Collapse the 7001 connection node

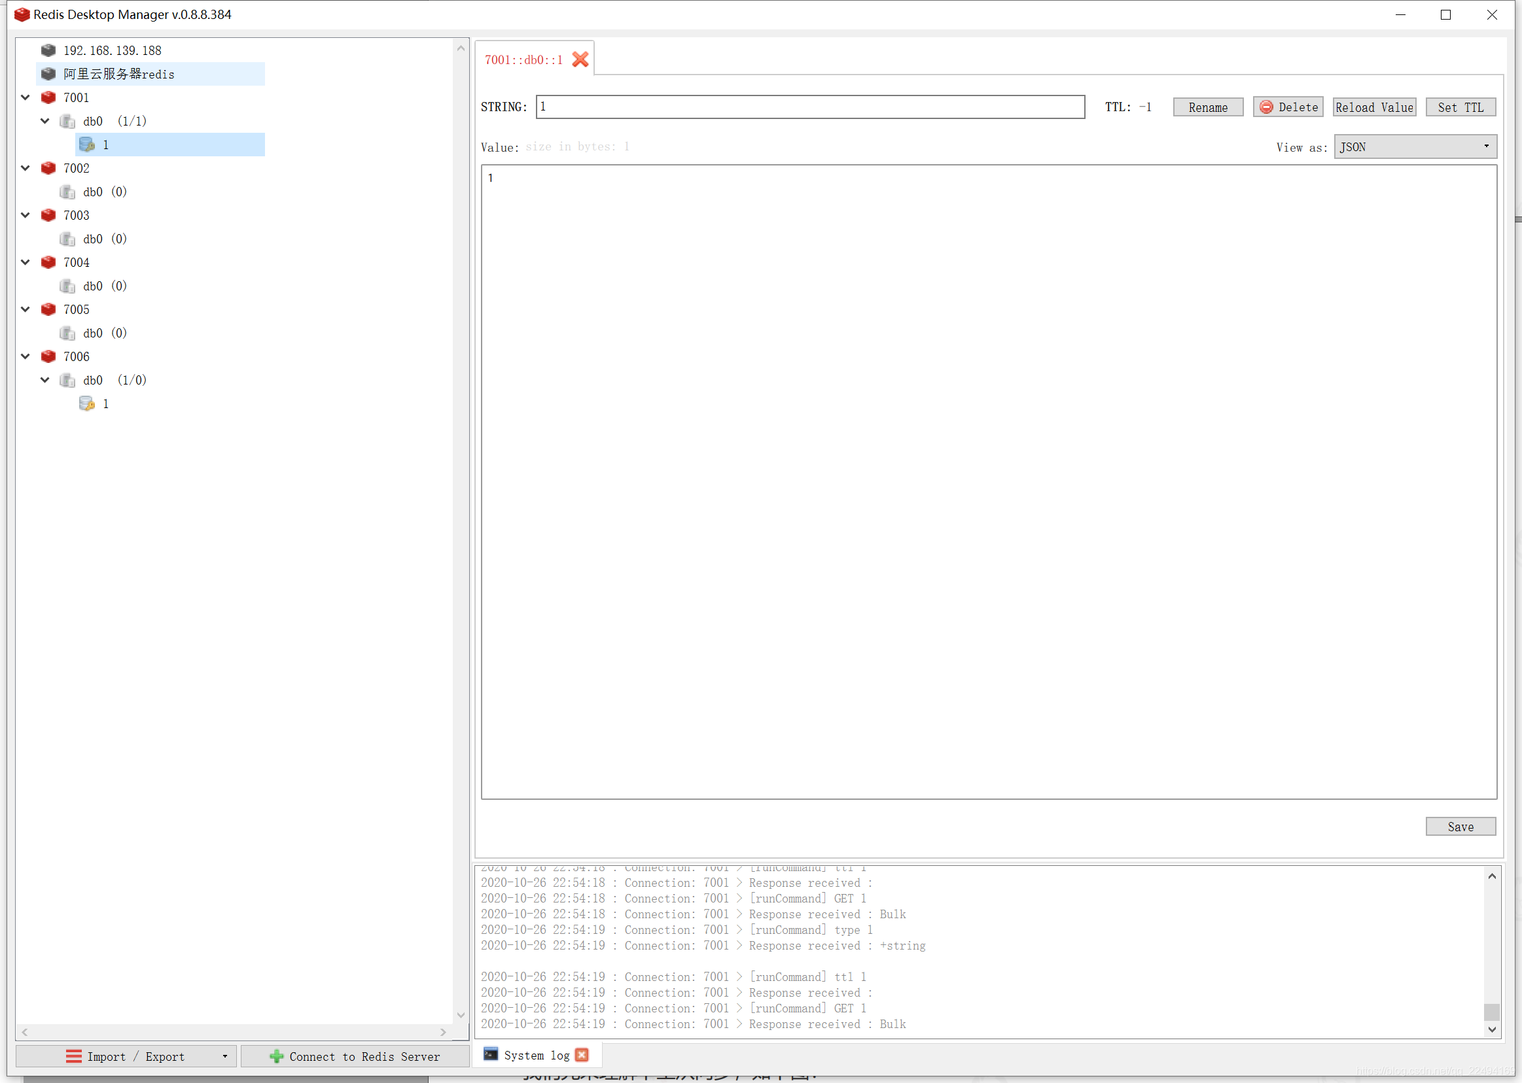(x=26, y=97)
